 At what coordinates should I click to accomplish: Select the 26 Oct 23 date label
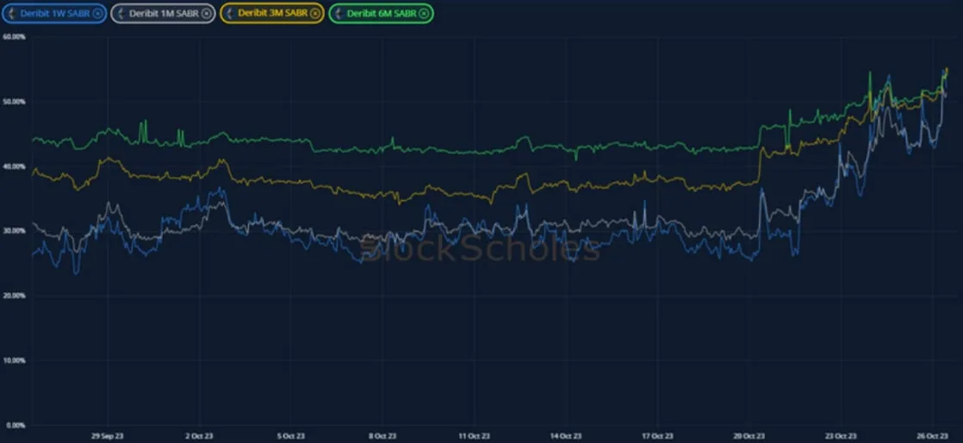click(x=932, y=436)
